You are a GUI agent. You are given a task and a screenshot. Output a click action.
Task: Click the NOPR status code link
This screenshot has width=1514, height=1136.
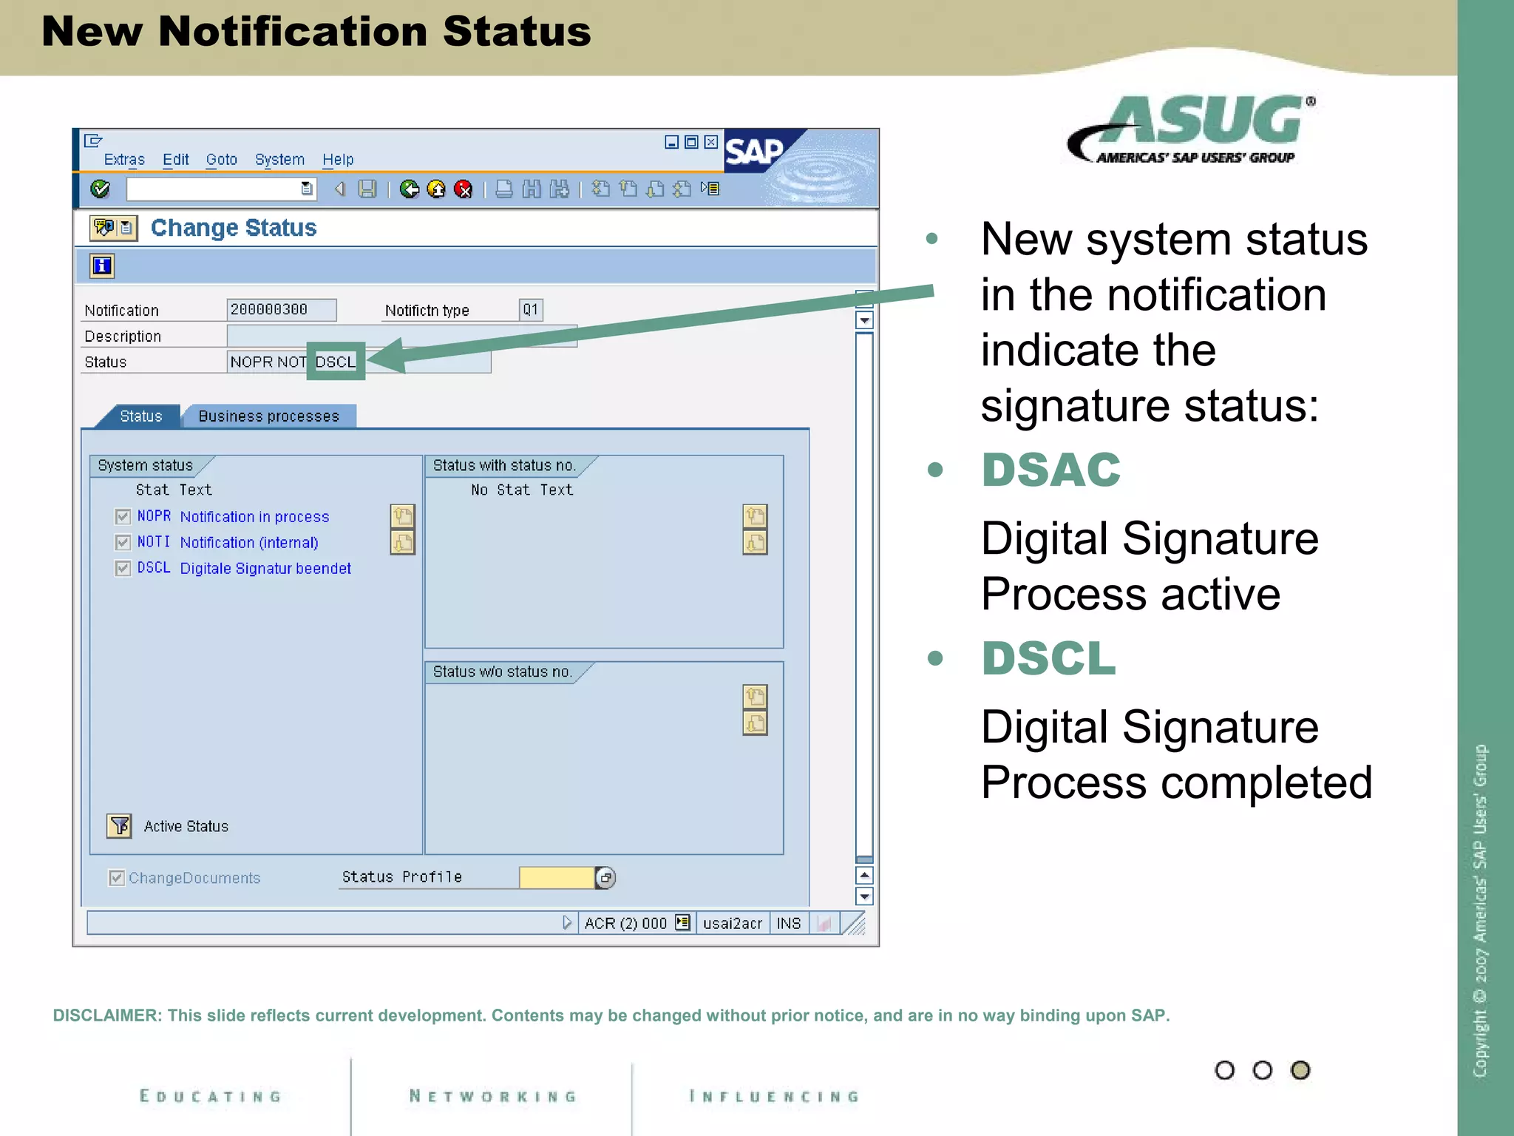coord(154,516)
